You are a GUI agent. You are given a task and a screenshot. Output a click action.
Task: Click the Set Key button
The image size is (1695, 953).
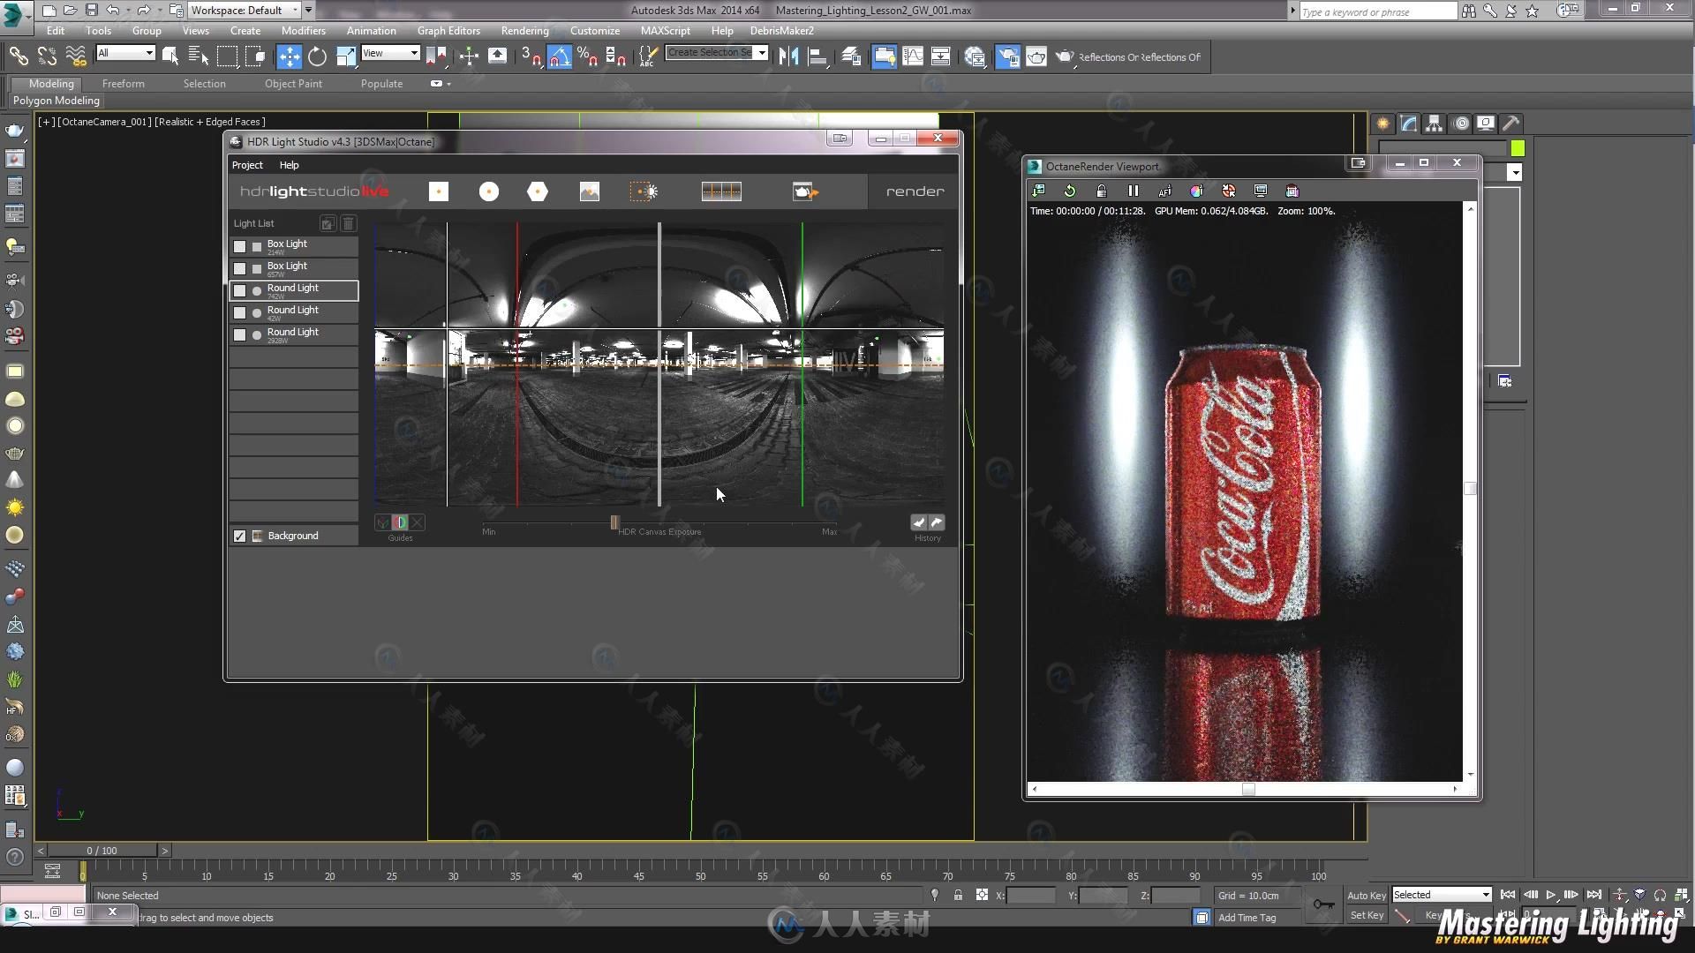tap(1367, 915)
